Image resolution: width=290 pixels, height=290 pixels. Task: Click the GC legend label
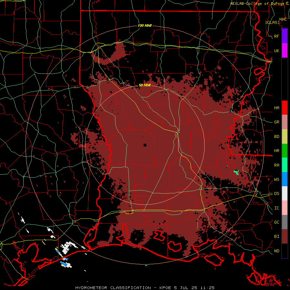pos(276,222)
